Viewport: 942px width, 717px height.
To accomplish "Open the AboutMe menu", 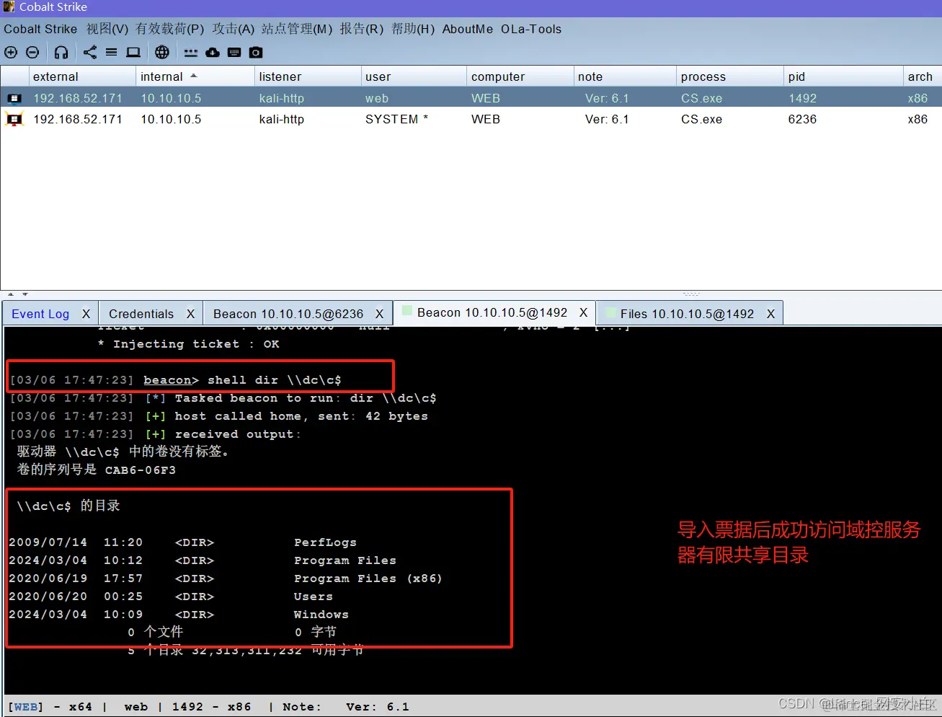I will coord(468,29).
